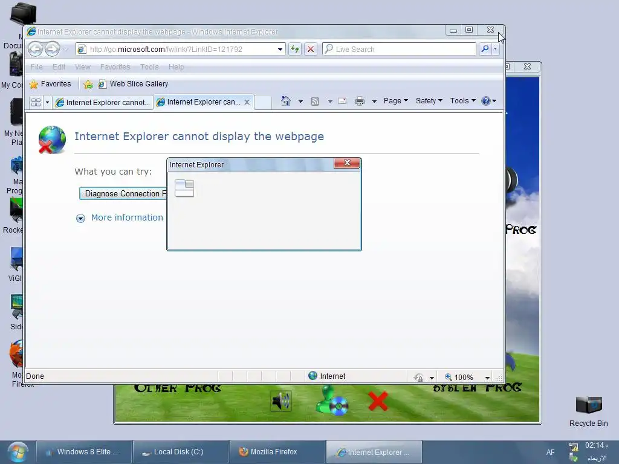This screenshot has width=619, height=464.
Task: Click the Internet zone in status bar
Action: pos(327,376)
